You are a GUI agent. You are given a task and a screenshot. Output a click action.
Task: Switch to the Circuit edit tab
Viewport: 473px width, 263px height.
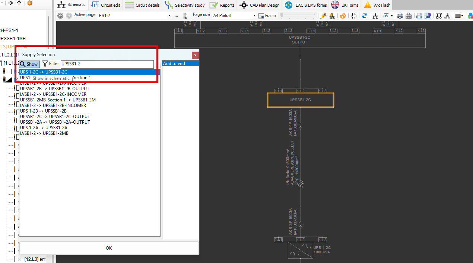pyautogui.click(x=106, y=5)
